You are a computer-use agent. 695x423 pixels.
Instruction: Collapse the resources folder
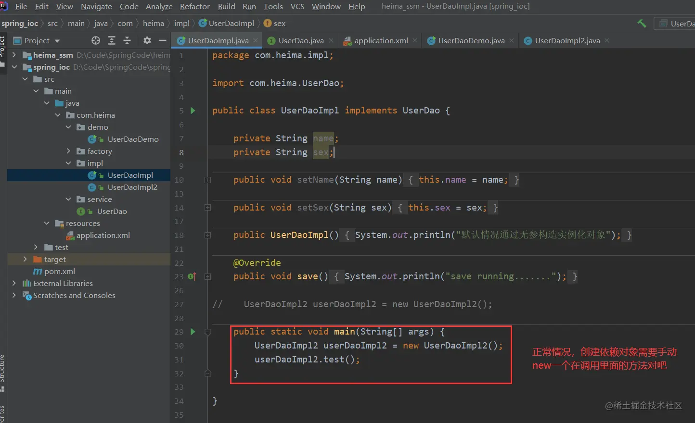click(47, 224)
